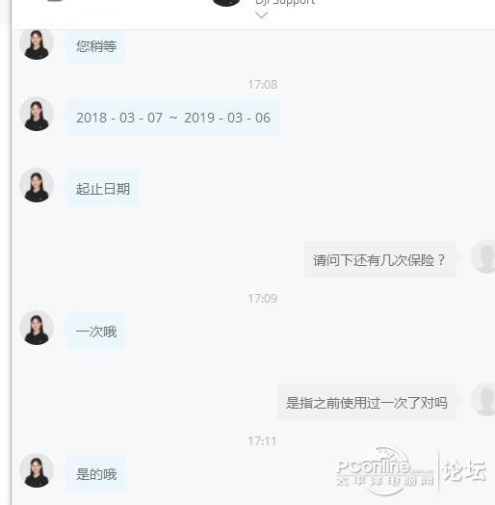Select the 您稍等 chat bubble
Image resolution: width=495 pixels, height=505 pixels.
(96, 46)
